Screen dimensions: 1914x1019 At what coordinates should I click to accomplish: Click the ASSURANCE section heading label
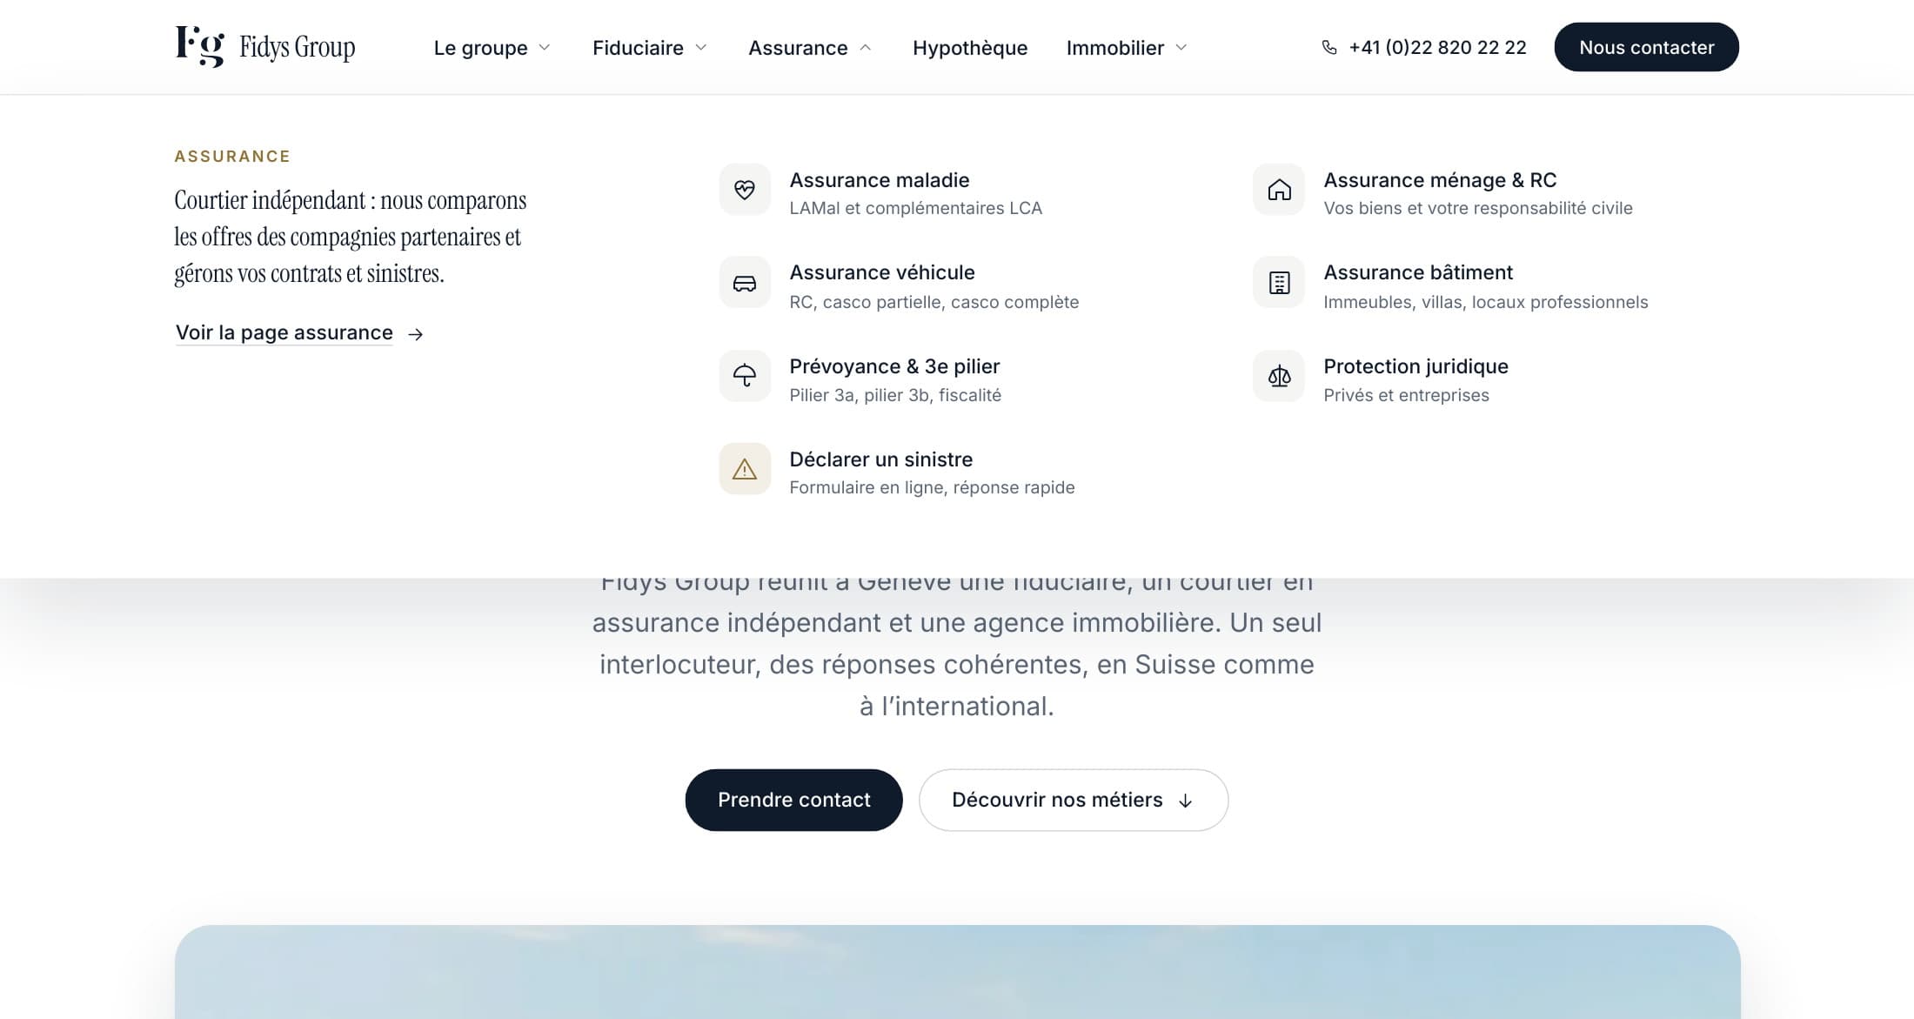232,157
